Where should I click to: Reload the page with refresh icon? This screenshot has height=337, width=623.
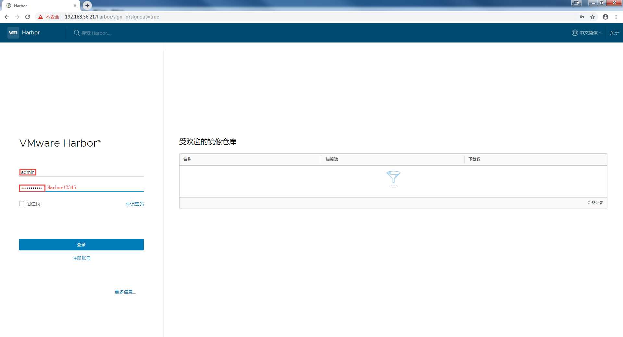[28, 17]
